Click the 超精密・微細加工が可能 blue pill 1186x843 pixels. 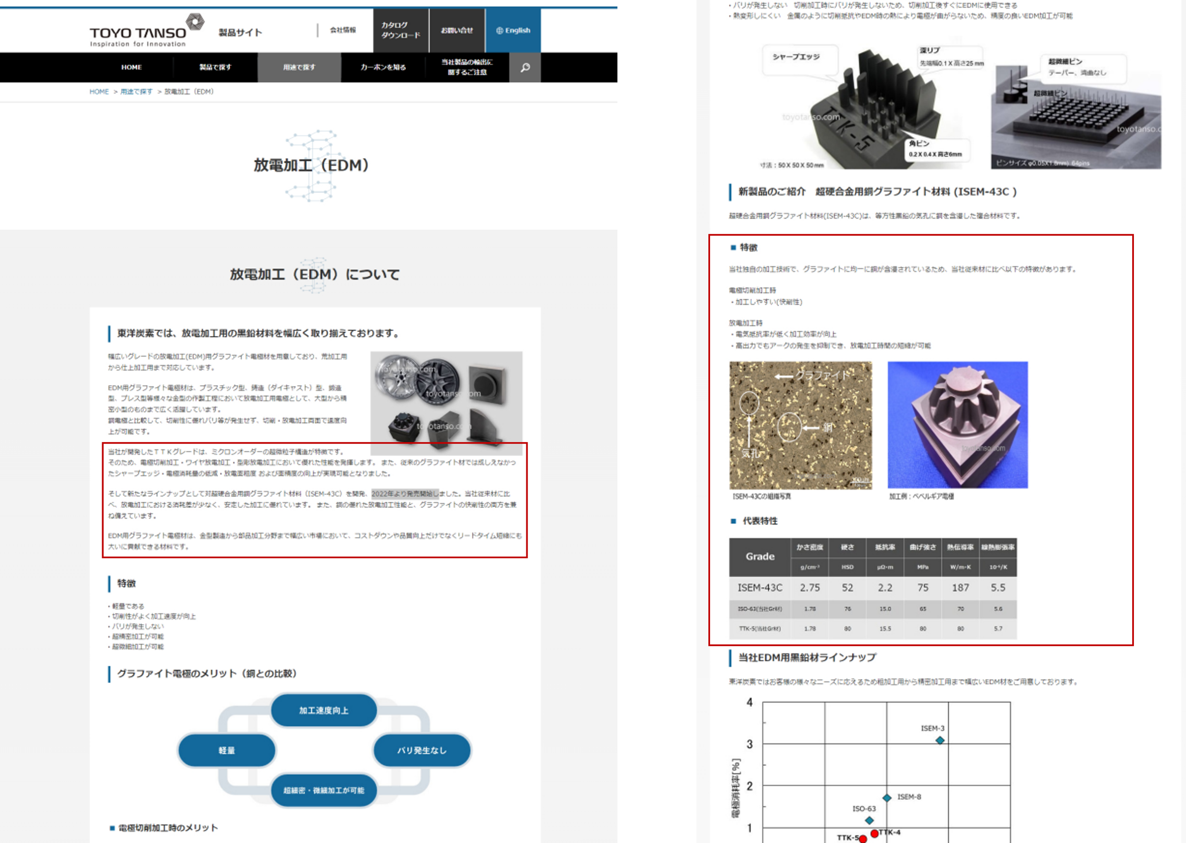point(324,790)
